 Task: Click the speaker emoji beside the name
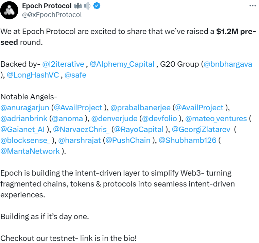pos(88,6)
